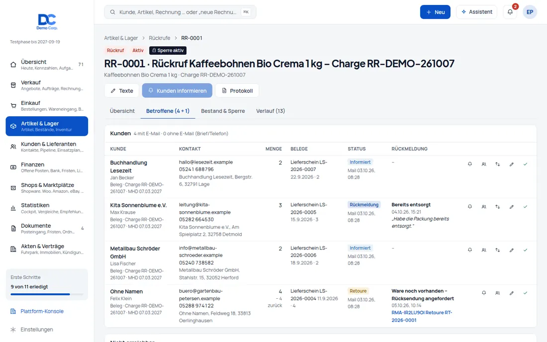Screen dimensions: 547x342
Task: Open Dokumente in the sidebar
Action: tap(47, 228)
